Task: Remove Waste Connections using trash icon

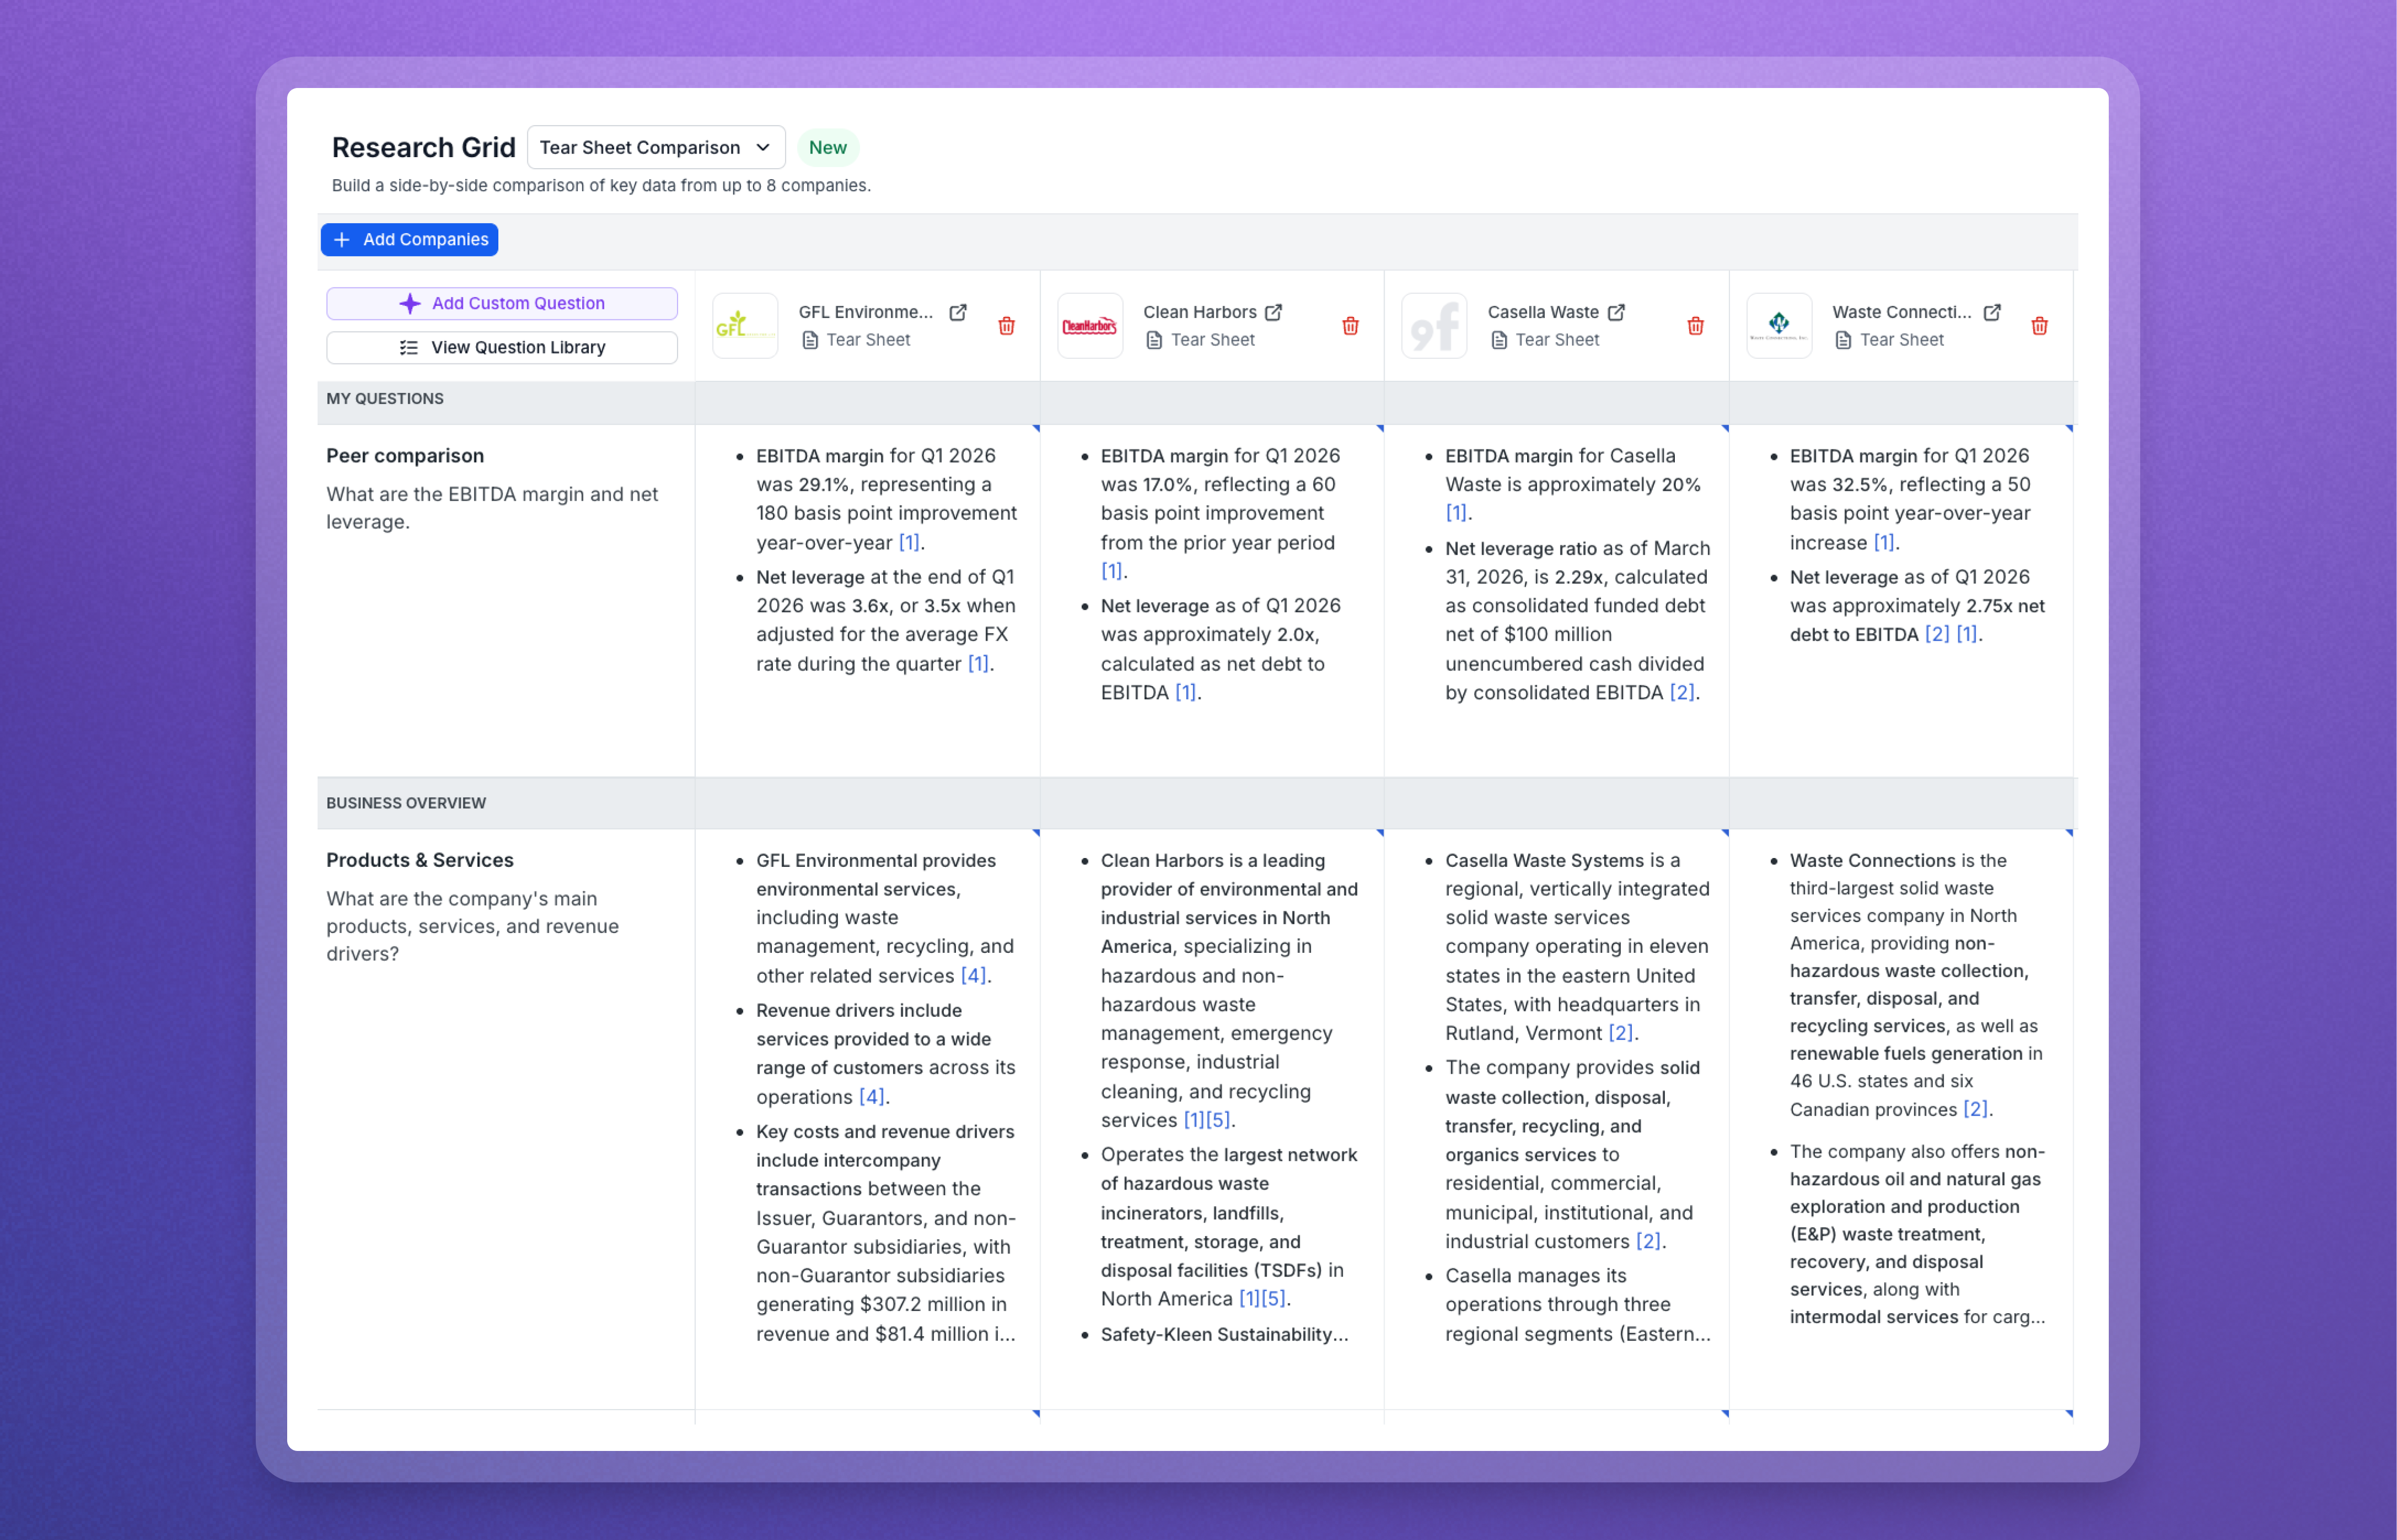Action: 2040,326
